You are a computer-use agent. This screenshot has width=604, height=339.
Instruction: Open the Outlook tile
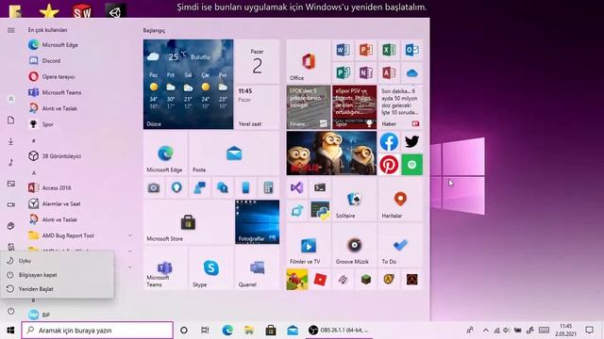(x=411, y=50)
